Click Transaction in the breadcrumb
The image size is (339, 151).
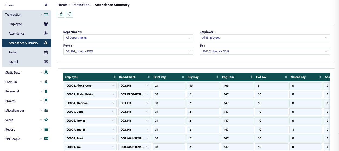click(x=80, y=5)
